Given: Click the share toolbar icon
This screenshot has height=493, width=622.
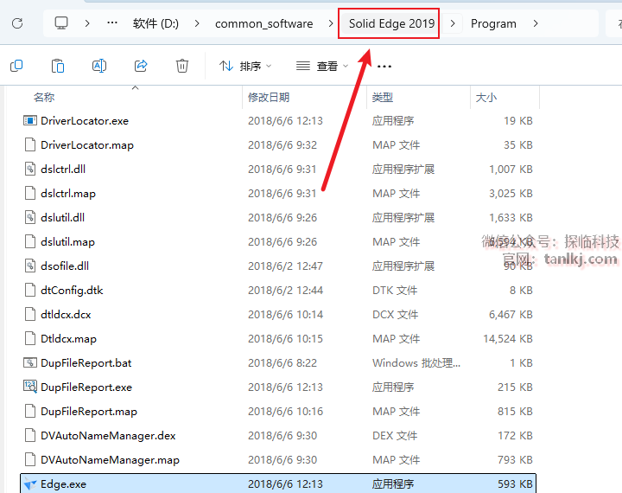Looking at the screenshot, I should pyautogui.click(x=141, y=66).
